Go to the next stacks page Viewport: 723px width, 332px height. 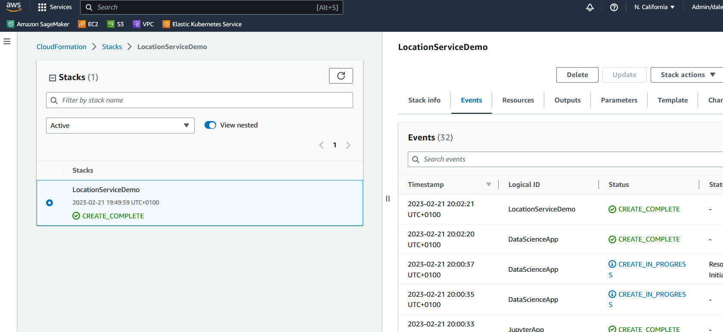point(348,145)
